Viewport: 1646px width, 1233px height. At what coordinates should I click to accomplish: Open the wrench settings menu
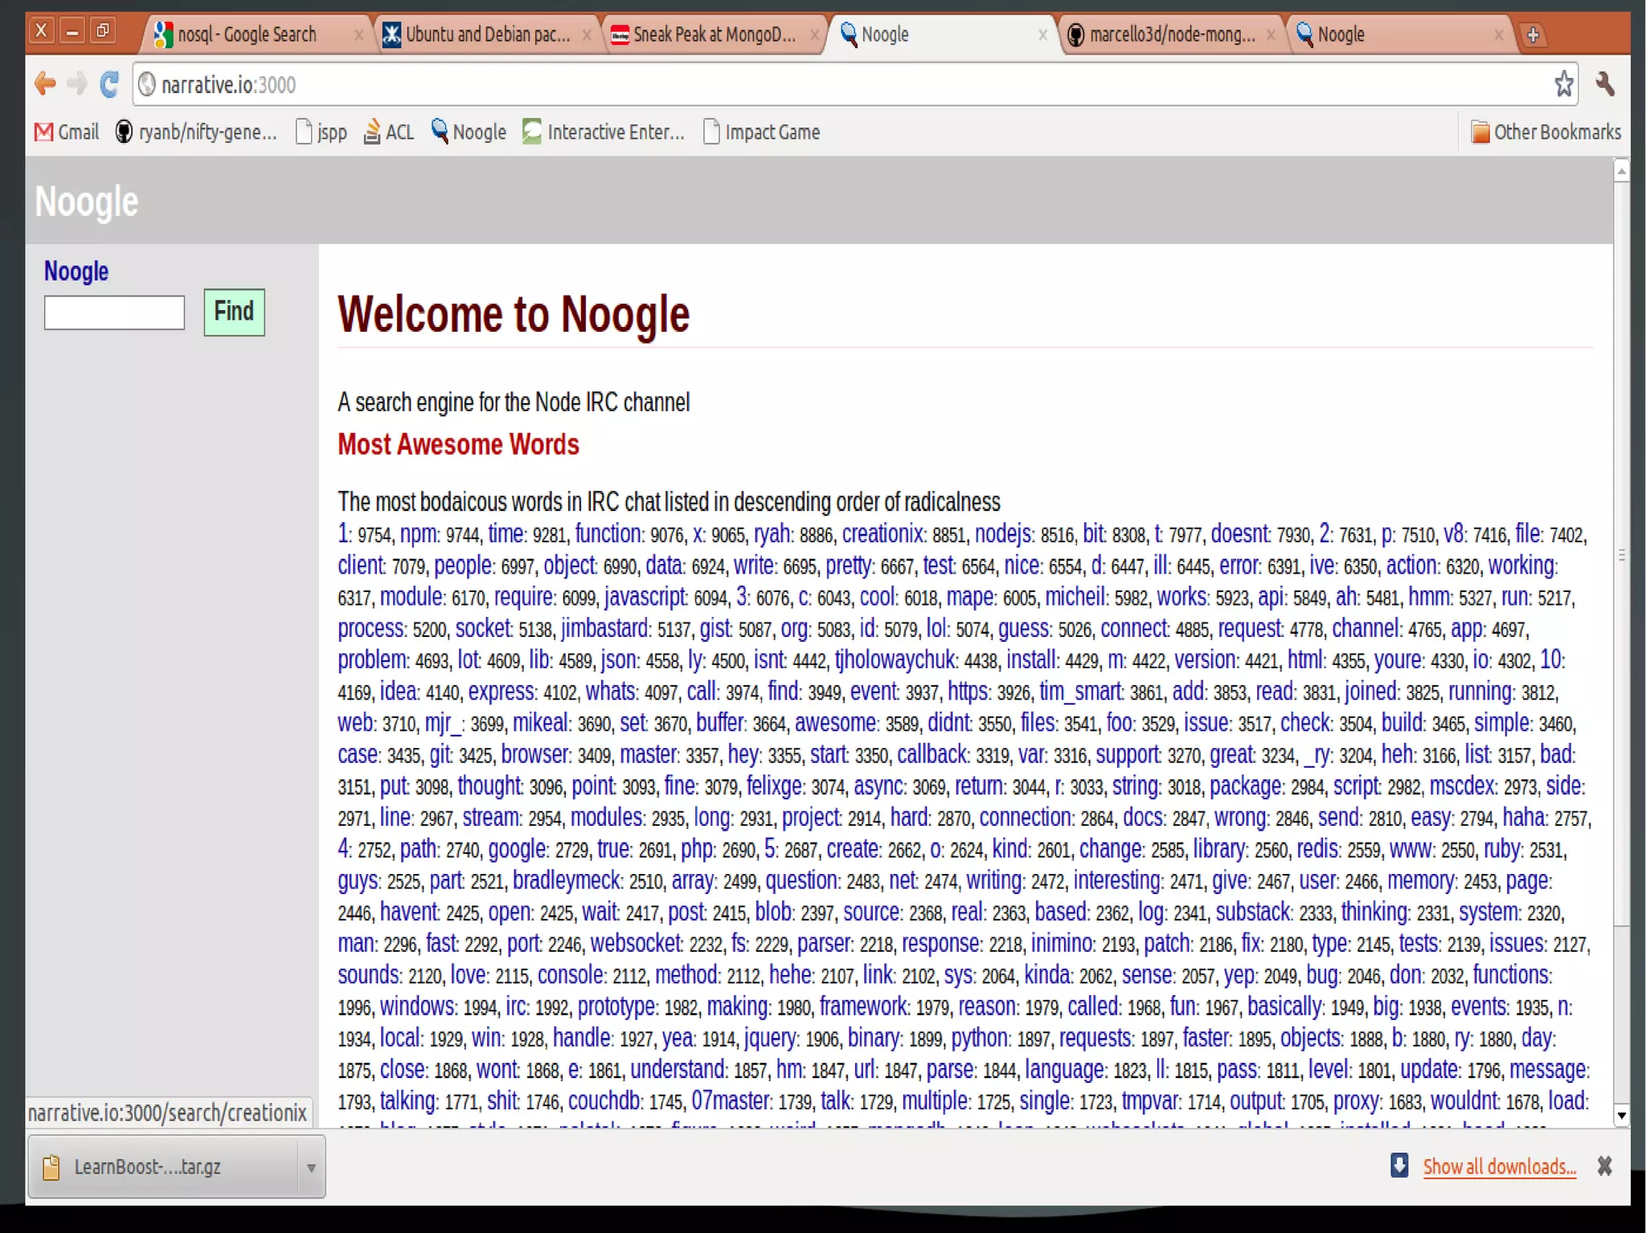point(1604,84)
